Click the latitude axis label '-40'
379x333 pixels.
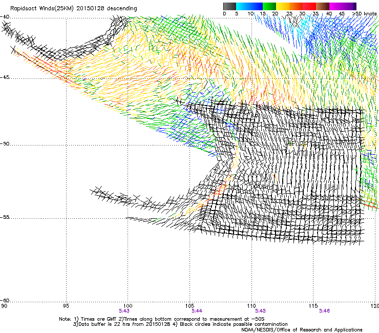click(5, 17)
